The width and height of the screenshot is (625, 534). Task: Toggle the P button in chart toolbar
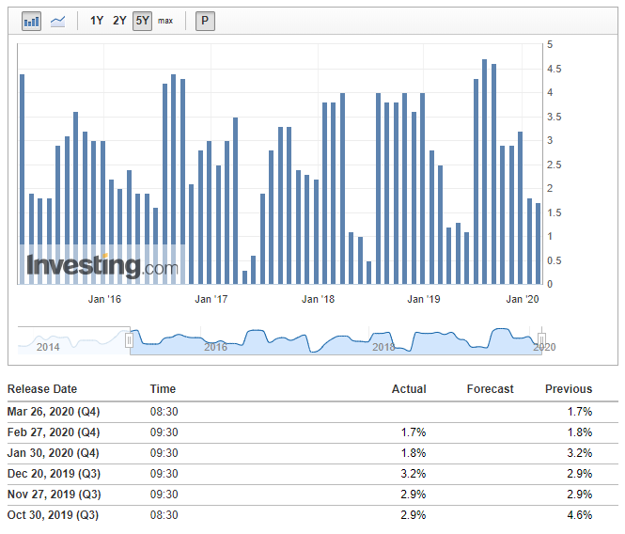[x=205, y=21]
